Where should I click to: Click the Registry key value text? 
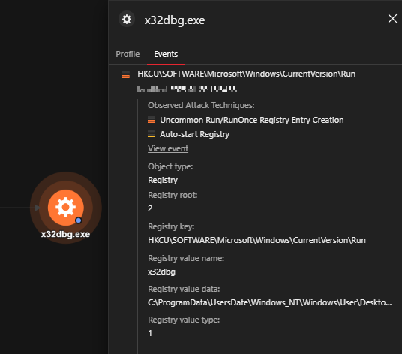tap(256, 240)
